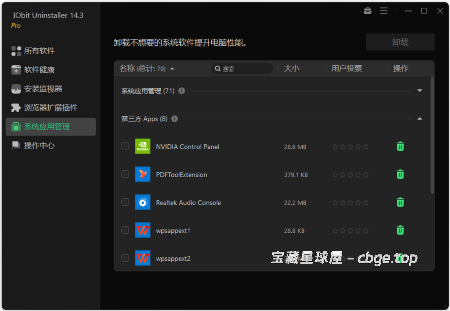
Task: Rate NVIDIA Control Panel with five stars
Action: [x=366, y=146]
